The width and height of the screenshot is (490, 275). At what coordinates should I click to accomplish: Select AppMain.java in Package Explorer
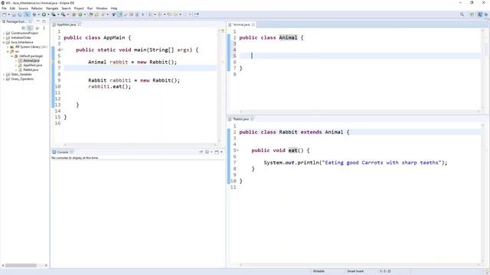tap(32, 66)
